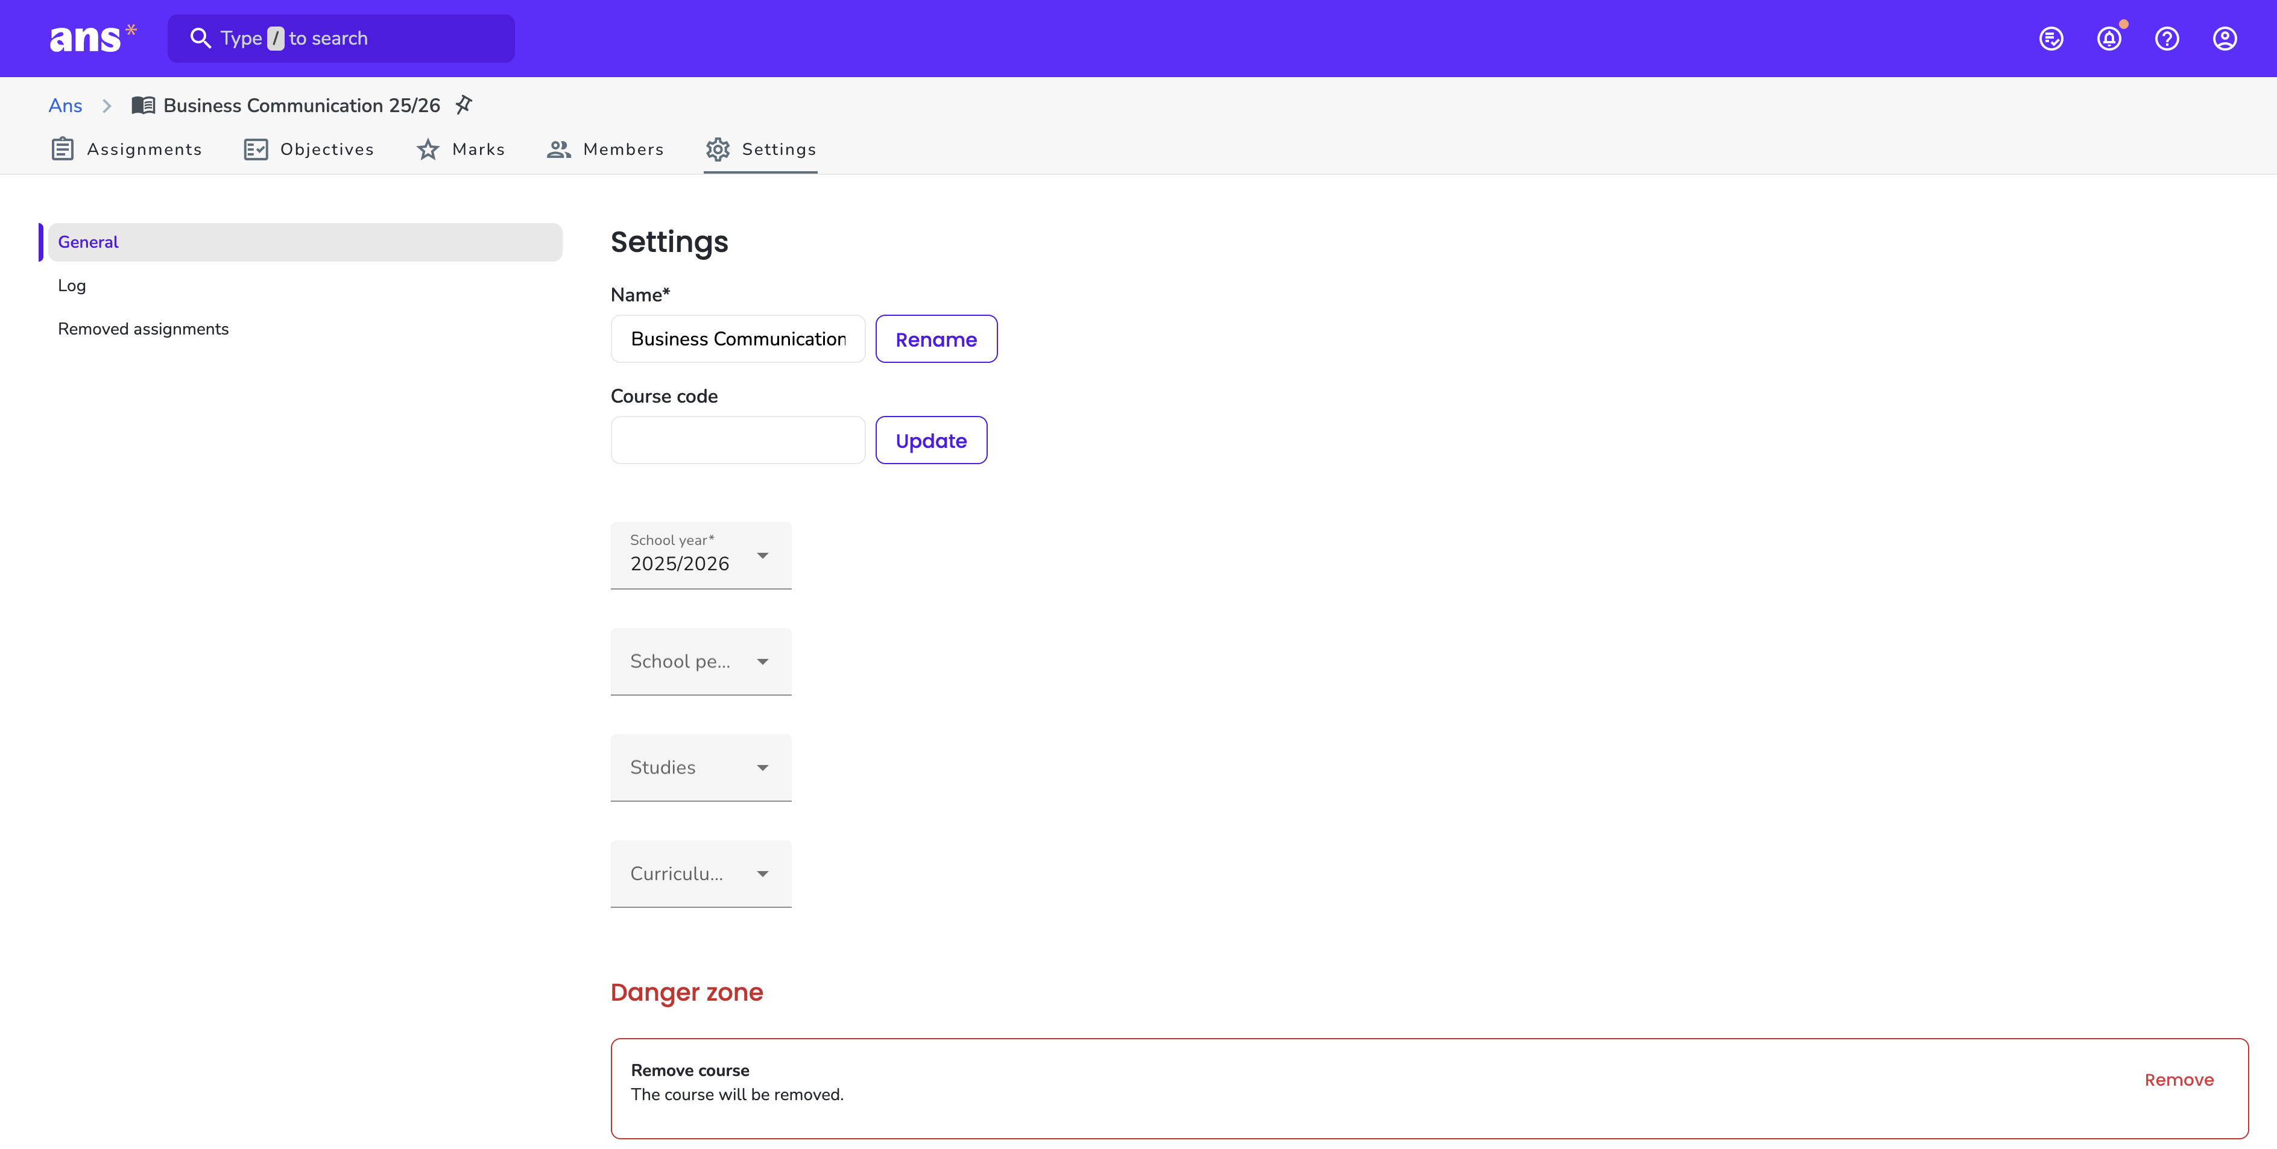The image size is (2277, 1149).
Task: Click the Rename button
Action: 936,339
